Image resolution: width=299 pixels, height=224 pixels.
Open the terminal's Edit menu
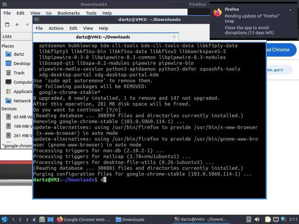point(73,28)
